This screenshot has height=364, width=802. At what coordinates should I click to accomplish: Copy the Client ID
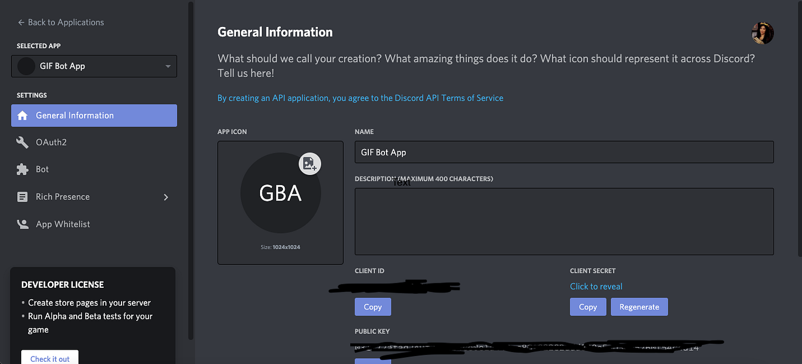(x=372, y=307)
